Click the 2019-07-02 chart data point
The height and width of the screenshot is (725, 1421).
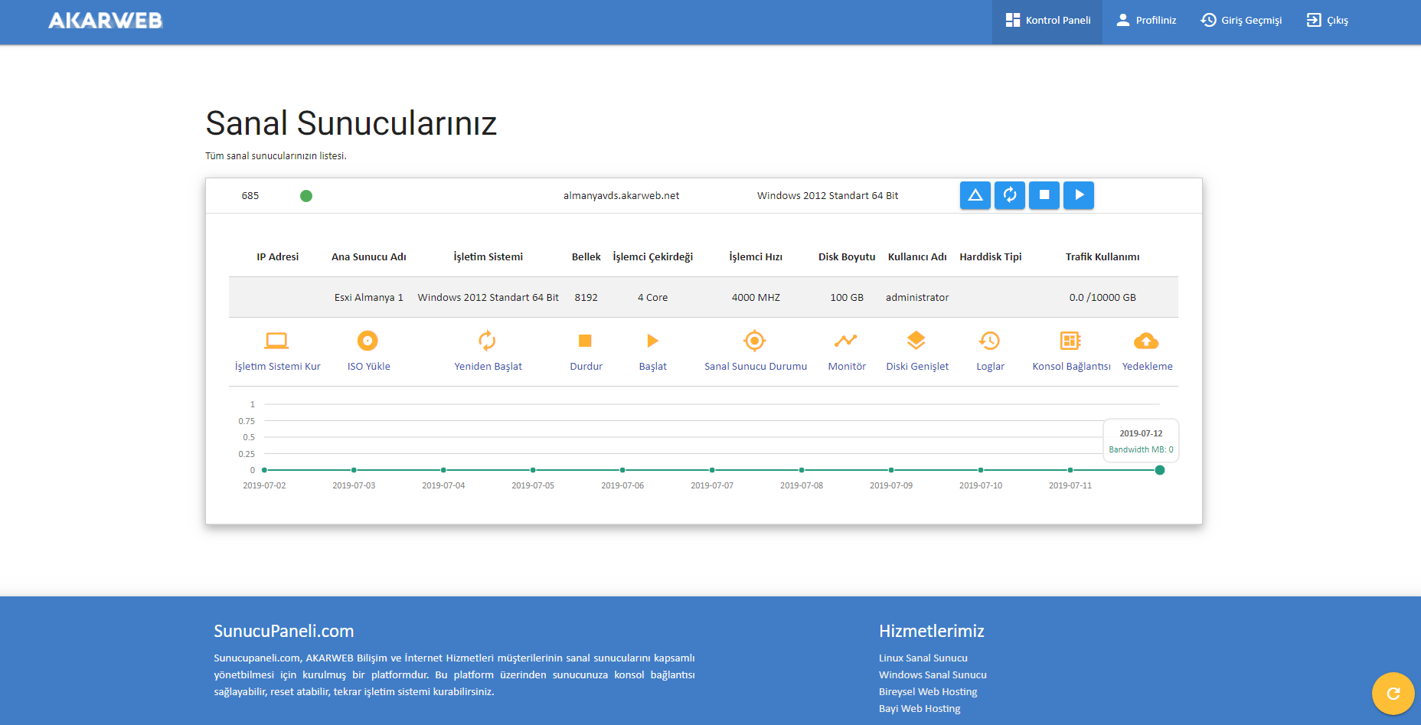click(264, 470)
